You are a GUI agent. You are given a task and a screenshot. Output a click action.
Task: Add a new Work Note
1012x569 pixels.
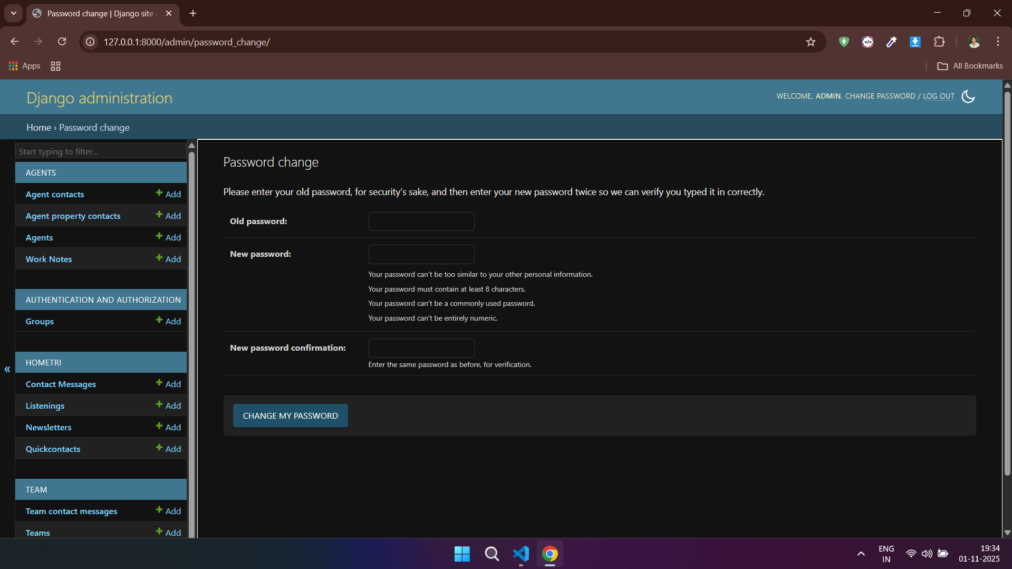(x=169, y=259)
